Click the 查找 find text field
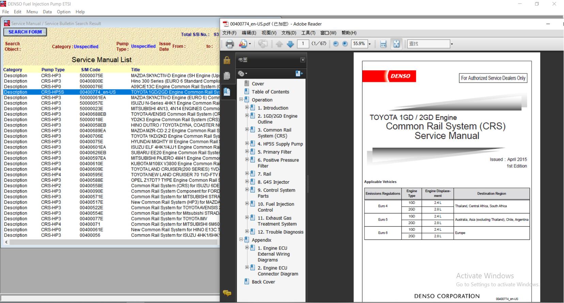The height and width of the screenshot is (303, 564). (x=428, y=44)
